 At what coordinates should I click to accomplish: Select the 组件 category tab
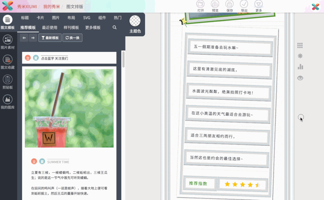pyautogui.click(x=102, y=18)
